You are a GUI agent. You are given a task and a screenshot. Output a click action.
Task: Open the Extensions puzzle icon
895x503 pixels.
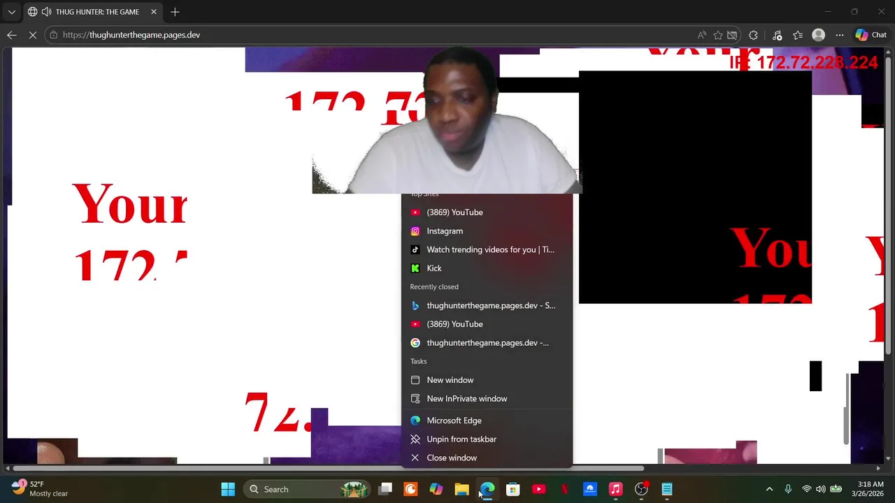(x=753, y=35)
